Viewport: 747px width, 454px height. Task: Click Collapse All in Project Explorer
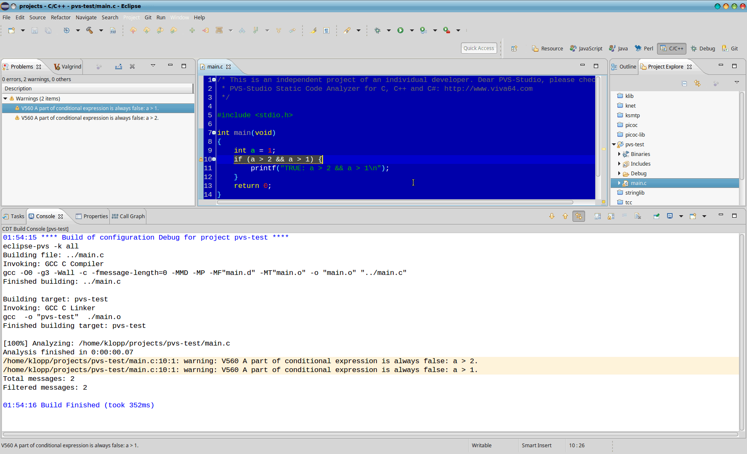[x=684, y=84]
